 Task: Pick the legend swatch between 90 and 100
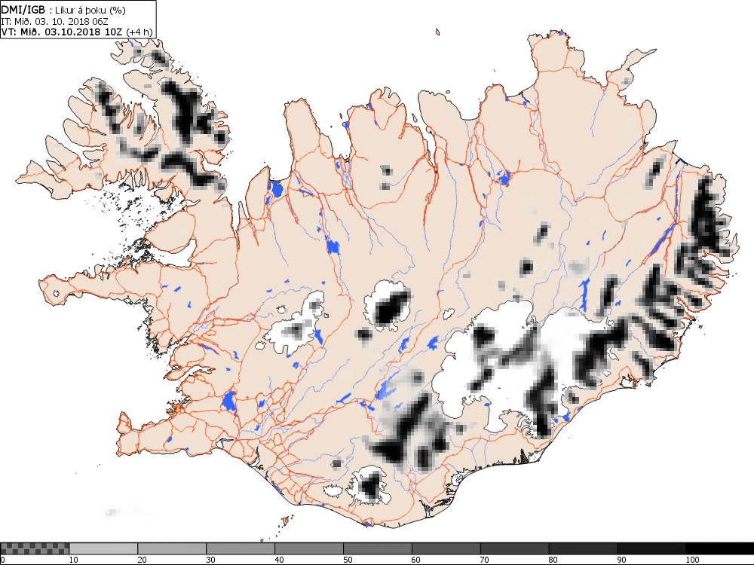[x=651, y=548]
